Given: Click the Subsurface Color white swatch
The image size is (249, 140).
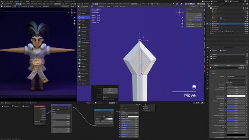Looking at the screenshot, I should pos(236,96).
